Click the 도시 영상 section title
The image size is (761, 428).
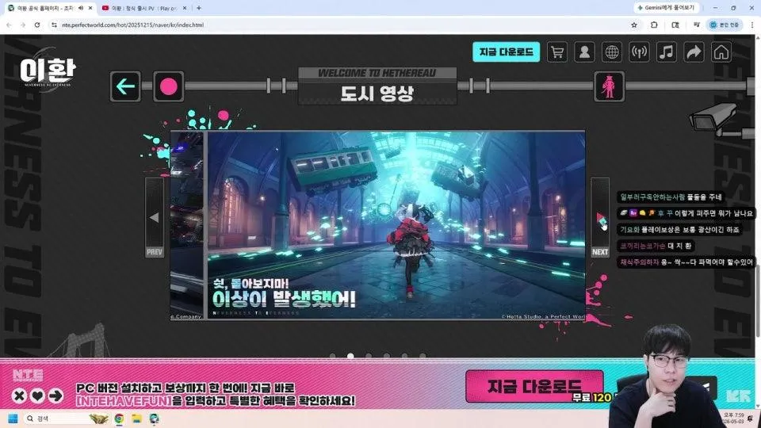[x=377, y=94]
